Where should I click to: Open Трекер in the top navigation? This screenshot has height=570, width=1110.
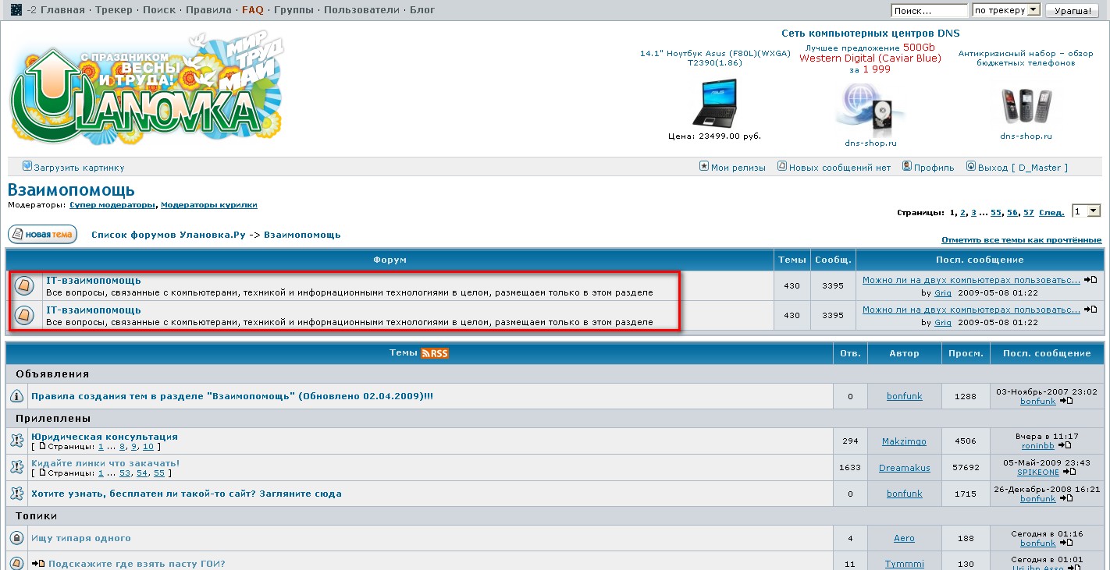tap(114, 10)
